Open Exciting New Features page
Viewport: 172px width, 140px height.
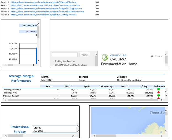pos(65,61)
